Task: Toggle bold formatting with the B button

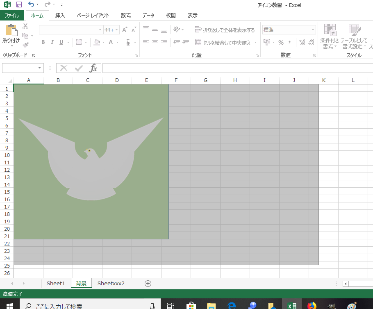Action: 43,42
